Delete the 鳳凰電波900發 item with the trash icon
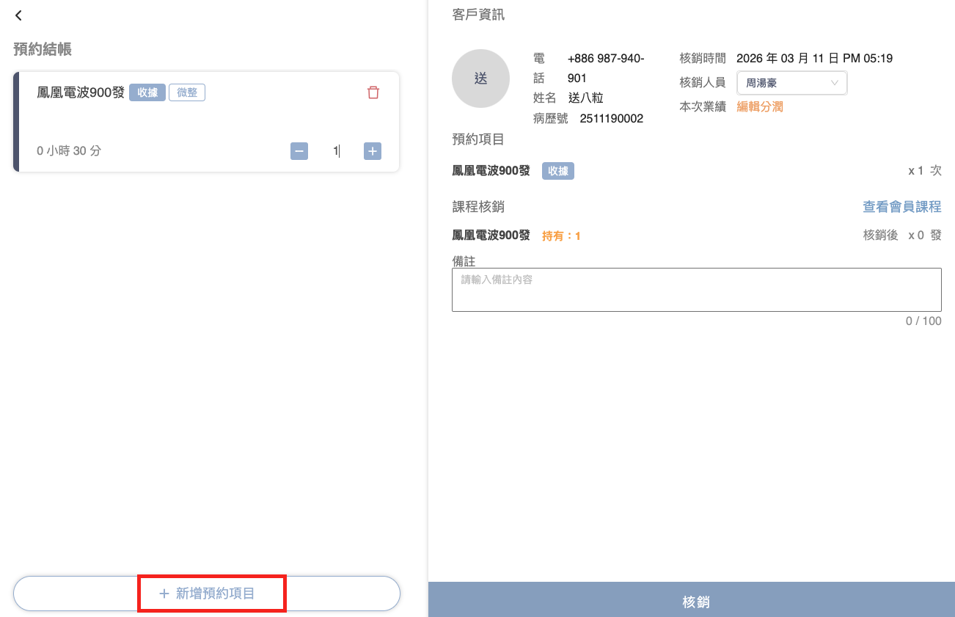Image resolution: width=955 pixels, height=617 pixels. click(373, 92)
